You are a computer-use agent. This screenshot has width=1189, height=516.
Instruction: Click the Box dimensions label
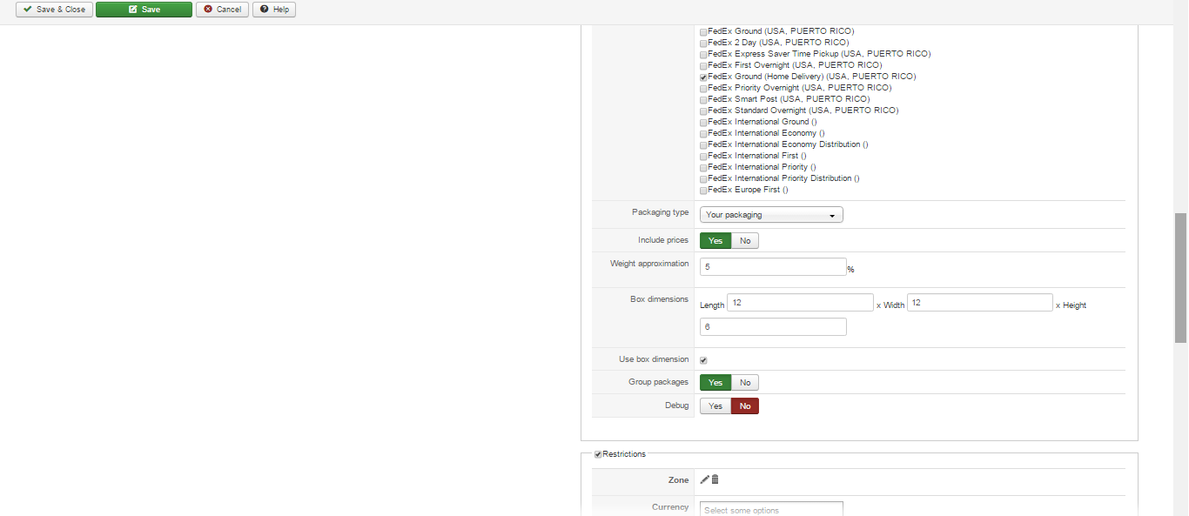tap(659, 299)
